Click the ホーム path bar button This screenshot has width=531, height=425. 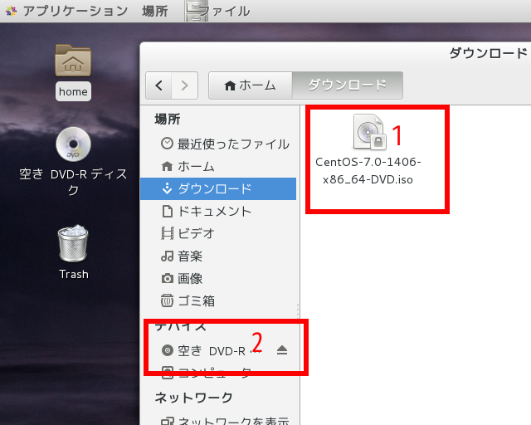pos(250,85)
